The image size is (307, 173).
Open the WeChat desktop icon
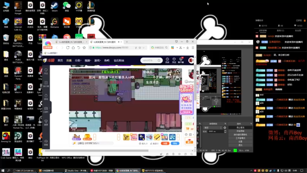click(x=67, y=7)
